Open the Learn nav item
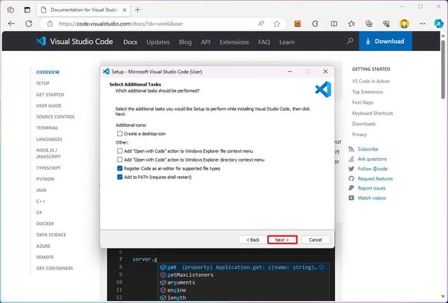The image size is (448, 303). click(x=287, y=42)
